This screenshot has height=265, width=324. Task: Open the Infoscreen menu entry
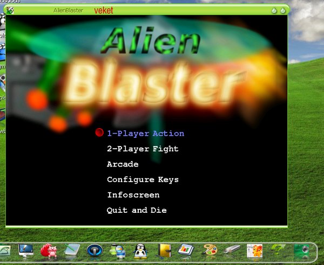(133, 195)
